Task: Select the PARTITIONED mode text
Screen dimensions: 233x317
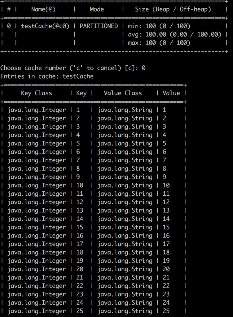Action: 99,26
